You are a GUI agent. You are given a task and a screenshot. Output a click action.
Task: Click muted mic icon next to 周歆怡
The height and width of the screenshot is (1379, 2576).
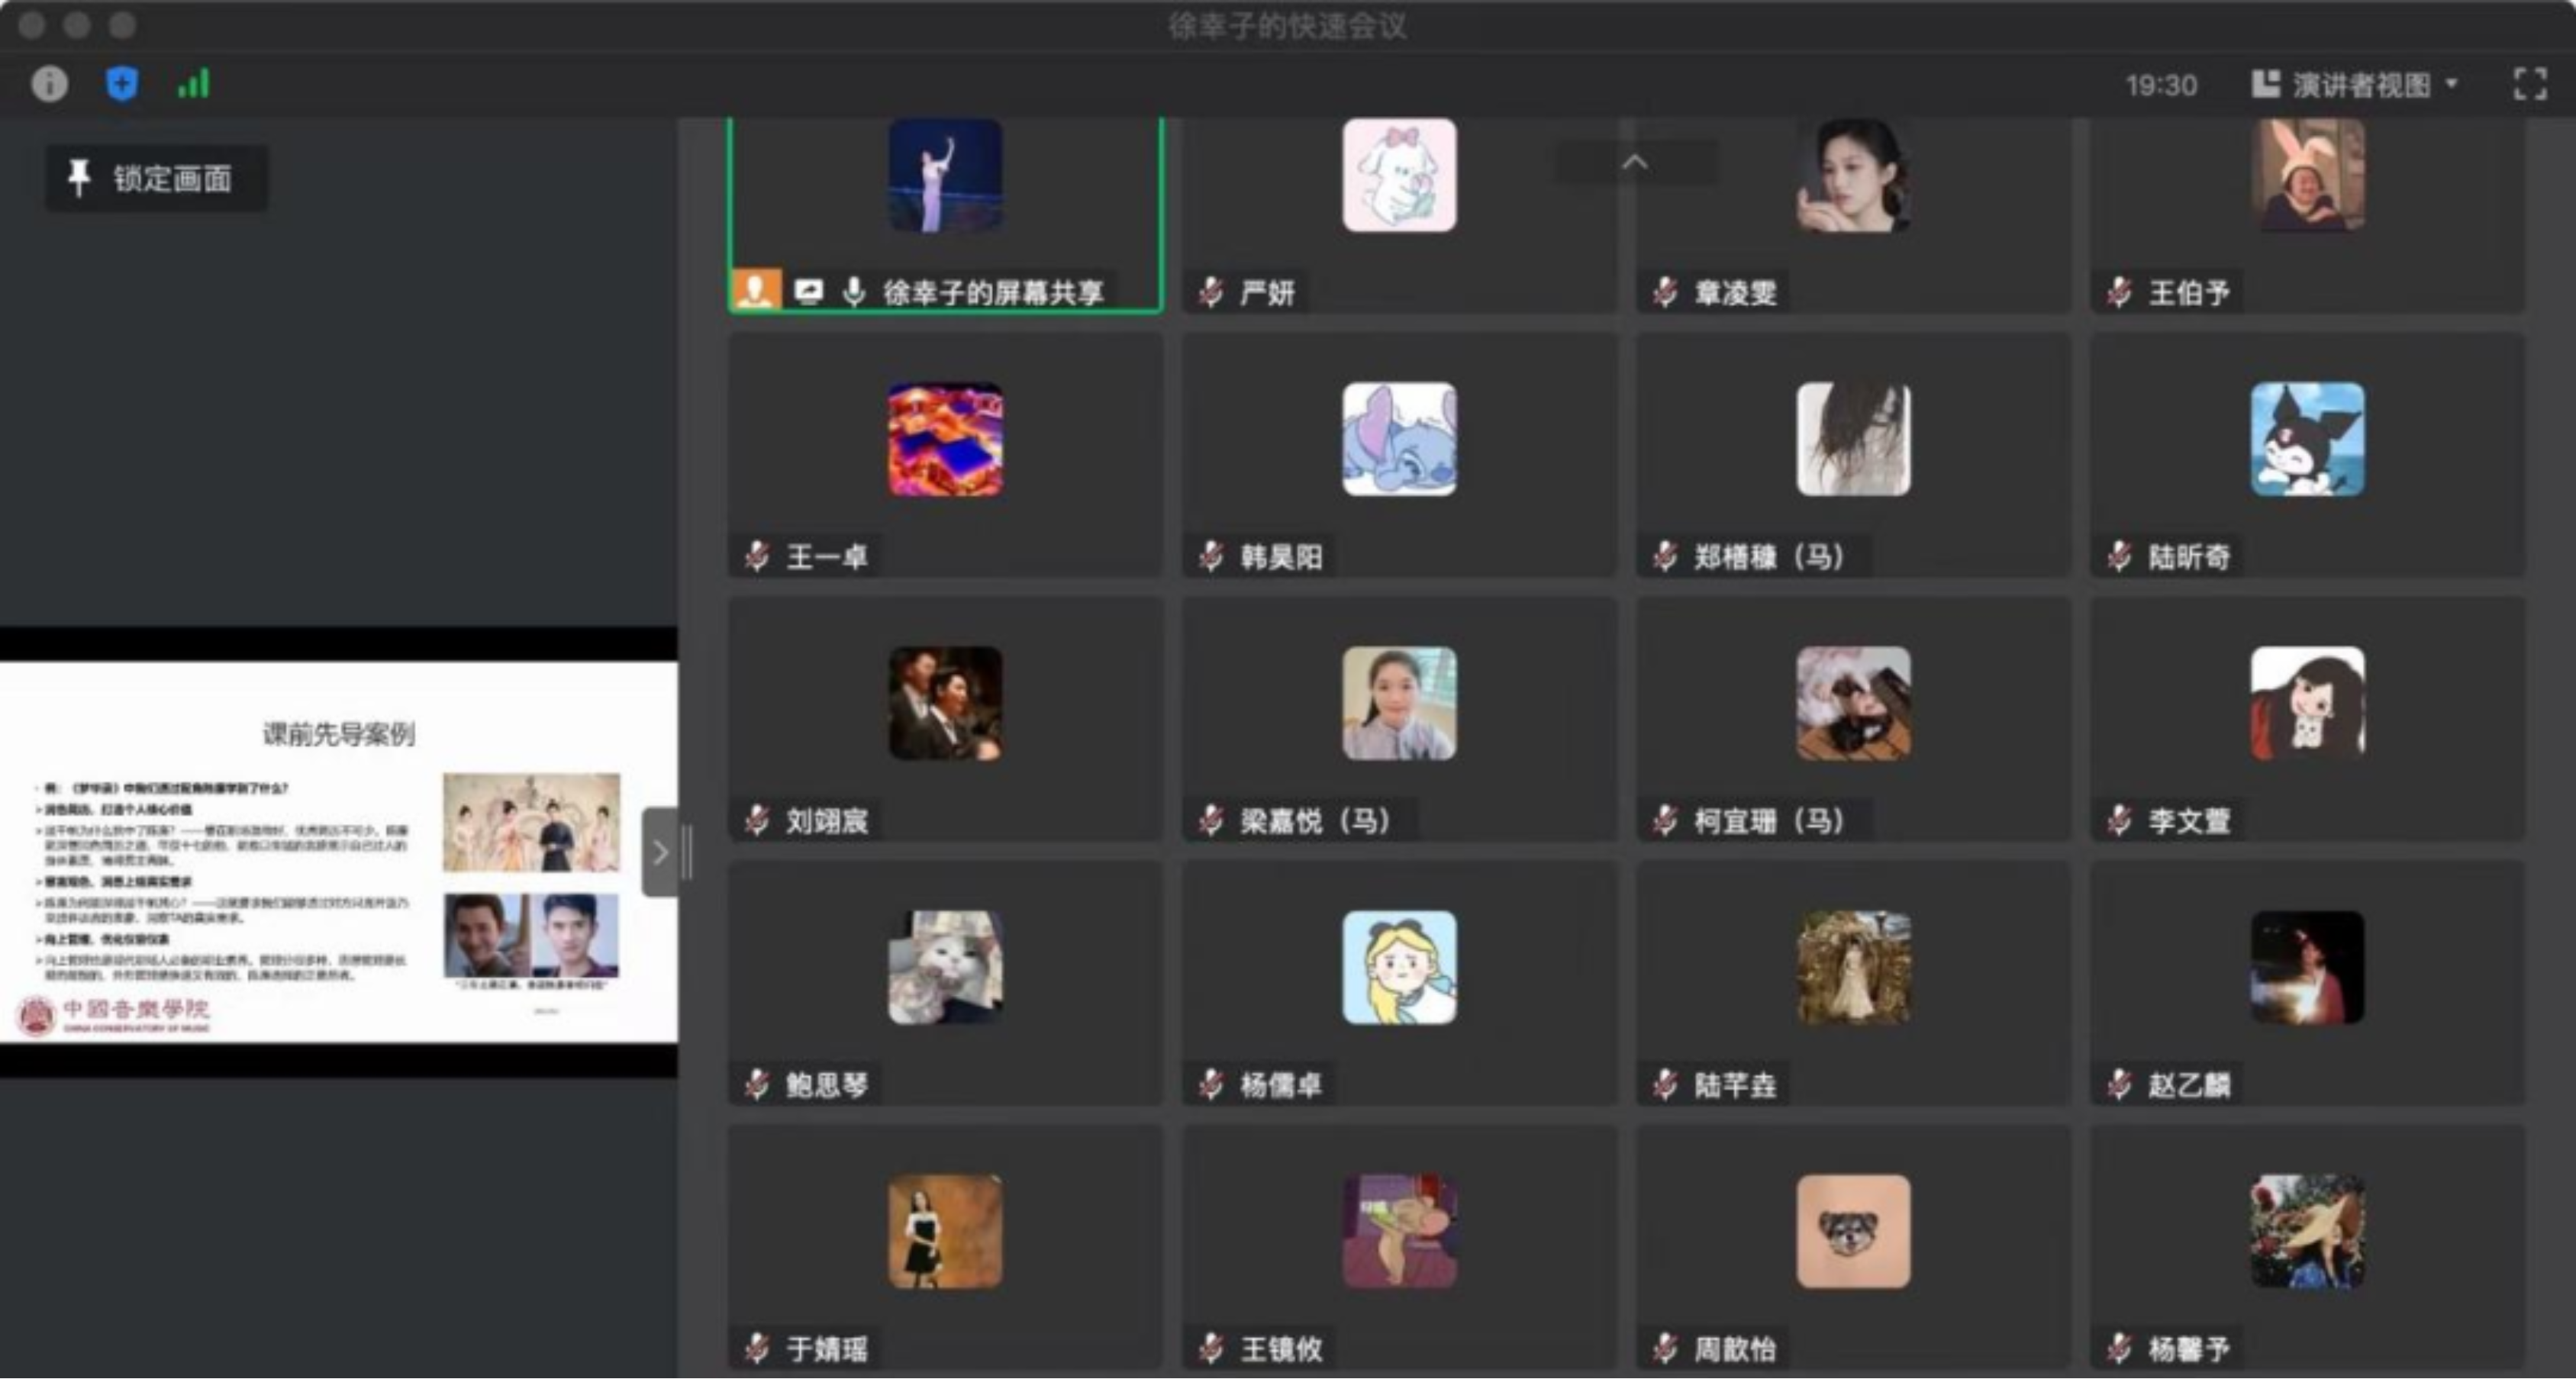coord(1665,1348)
